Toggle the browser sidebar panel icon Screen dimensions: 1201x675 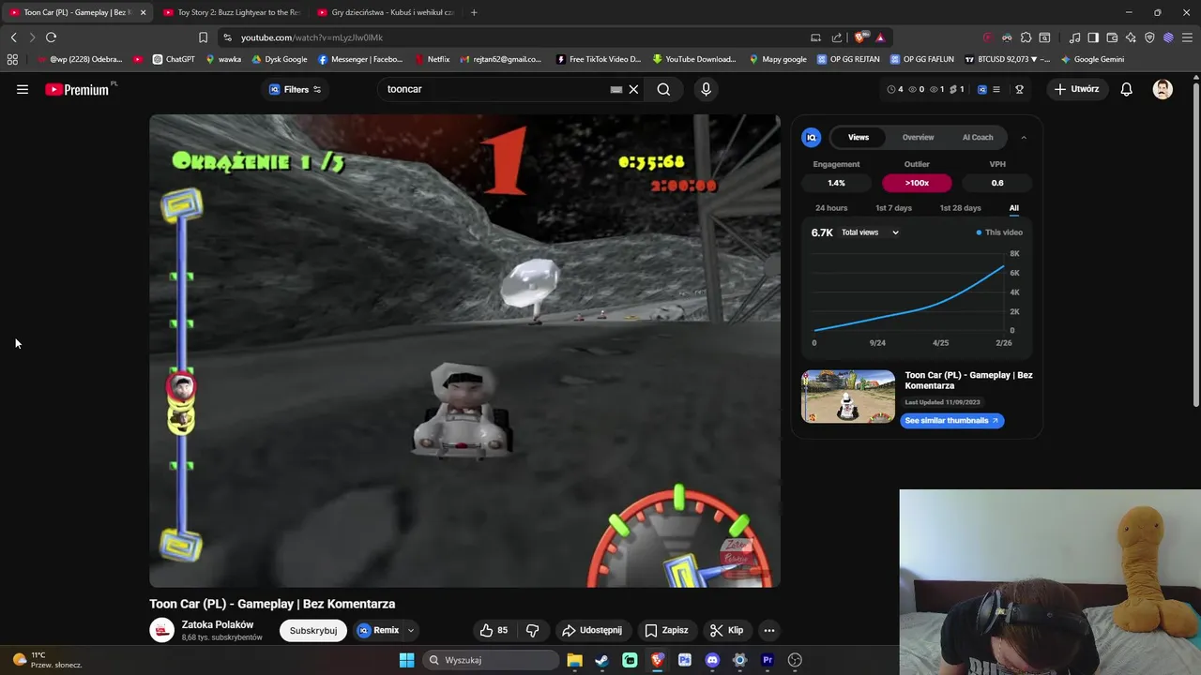point(1093,37)
